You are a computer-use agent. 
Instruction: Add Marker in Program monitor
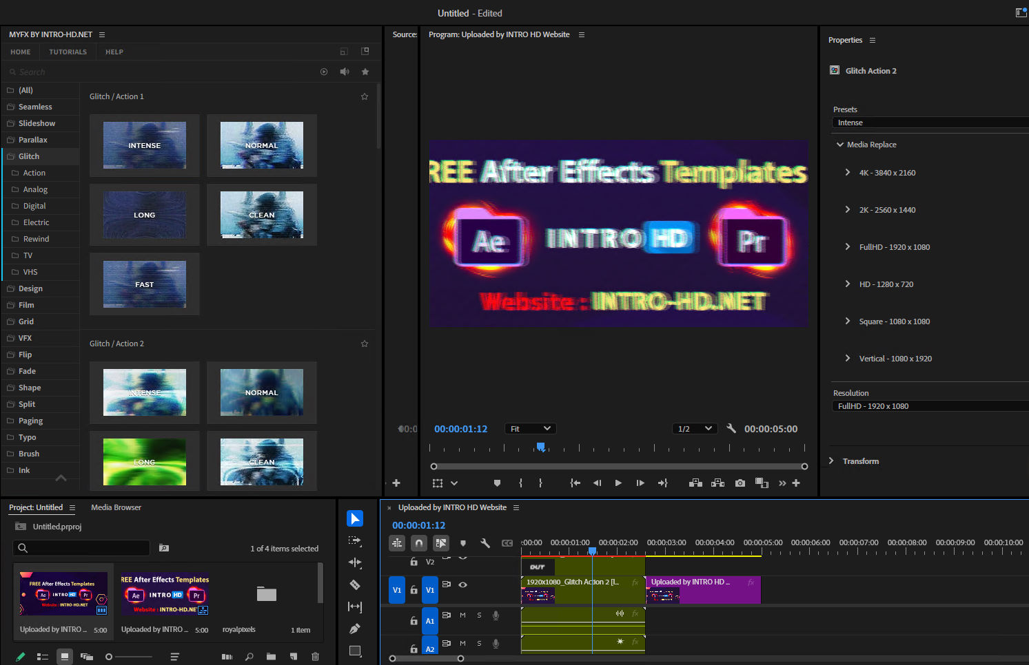click(x=497, y=483)
